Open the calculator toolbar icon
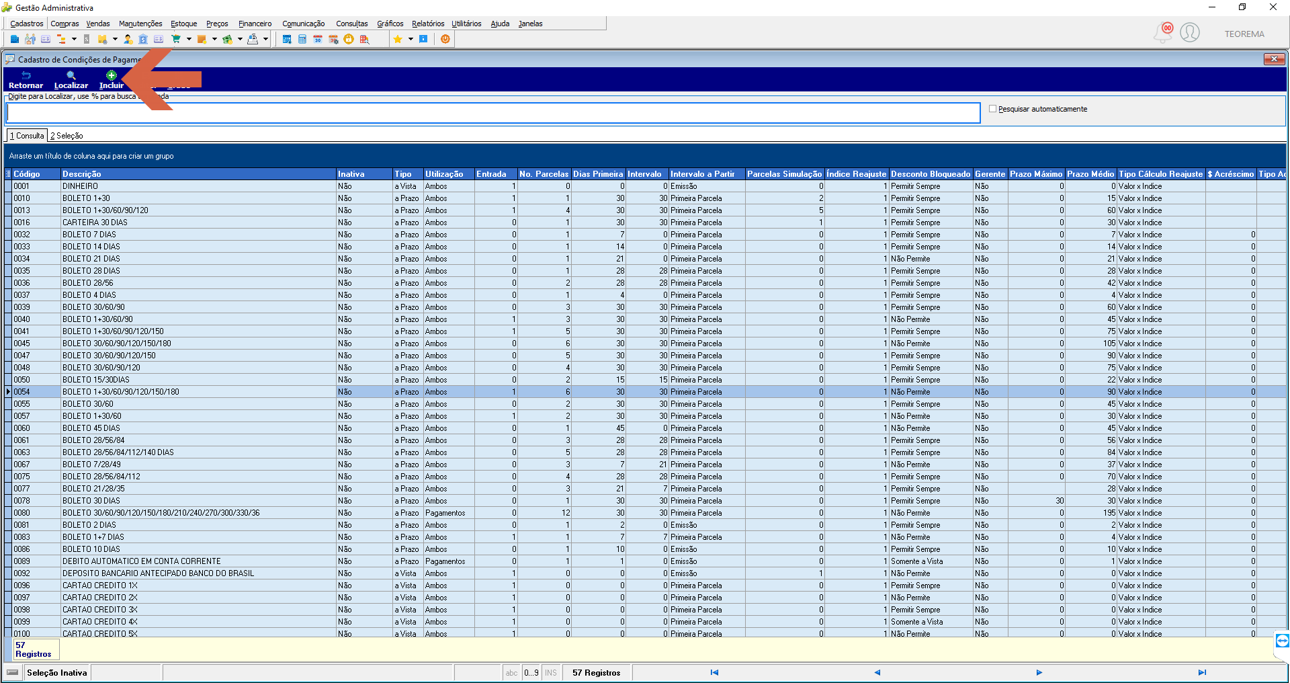 tap(302, 40)
